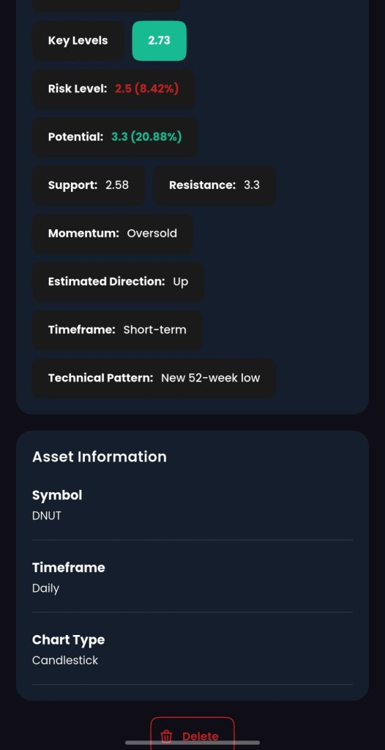Click the Asset Information heading
Screen dimensions: 385x750
[x=100, y=457]
